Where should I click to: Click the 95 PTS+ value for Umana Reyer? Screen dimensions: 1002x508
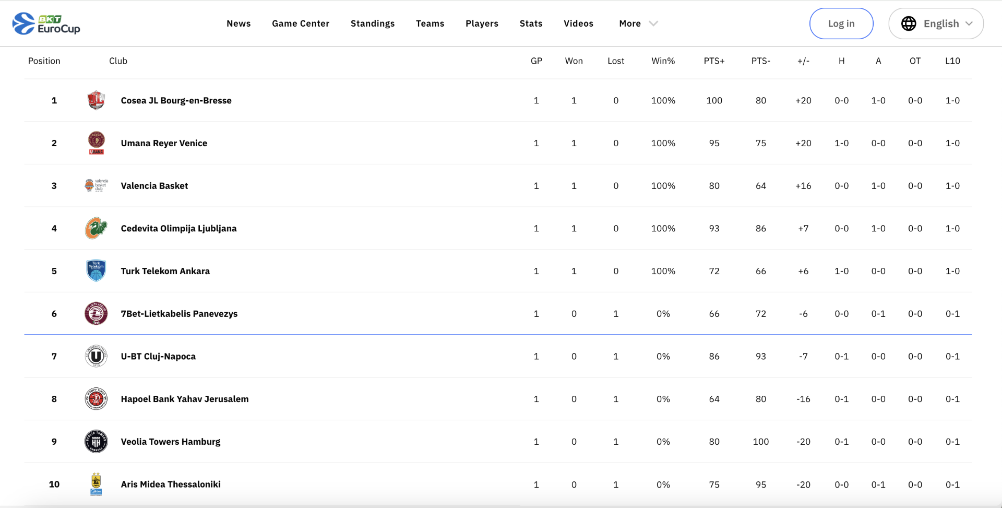point(714,143)
